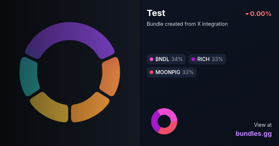Open the bundles.gg link
The height and width of the screenshot is (146, 279).
(254, 134)
